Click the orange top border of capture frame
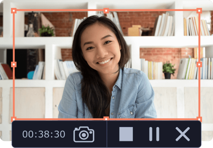 [60, 10]
